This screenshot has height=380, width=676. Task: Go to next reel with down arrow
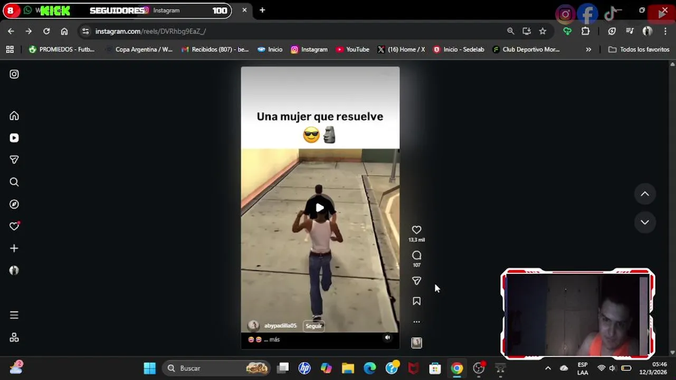[x=645, y=222]
